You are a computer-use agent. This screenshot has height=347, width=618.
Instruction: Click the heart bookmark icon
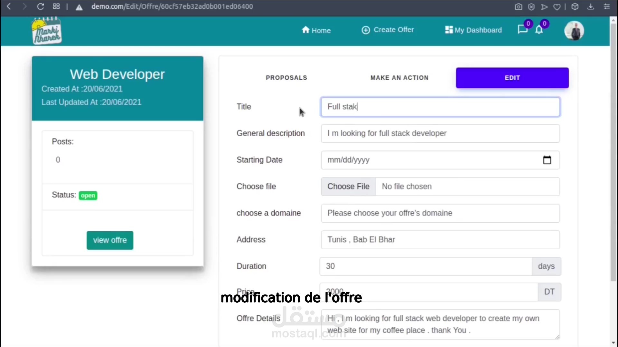(x=557, y=7)
